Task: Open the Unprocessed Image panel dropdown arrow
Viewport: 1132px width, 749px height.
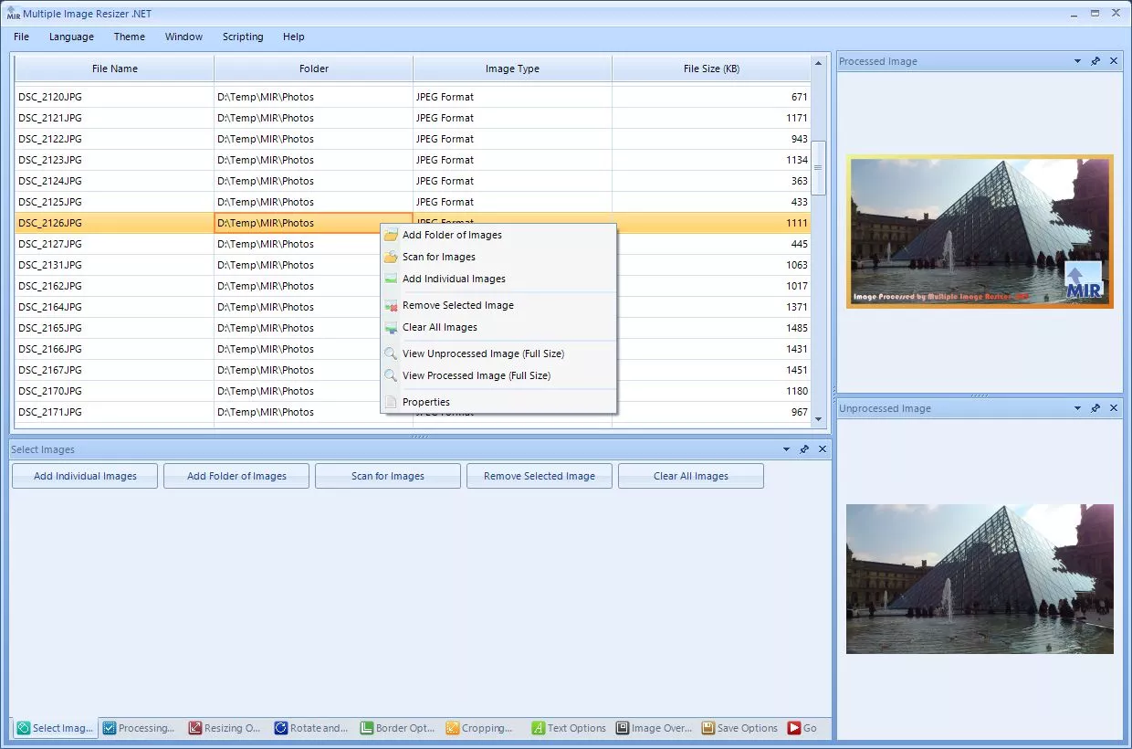Action: 1079,408
